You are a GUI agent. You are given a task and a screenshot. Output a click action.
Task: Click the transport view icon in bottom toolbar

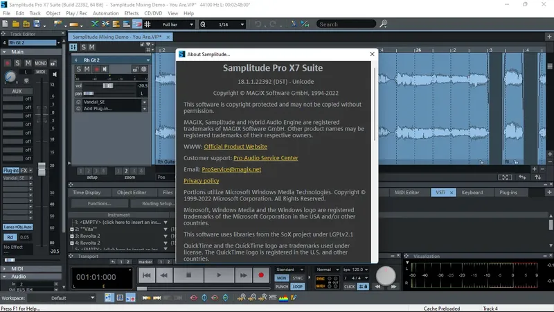(x=130, y=298)
